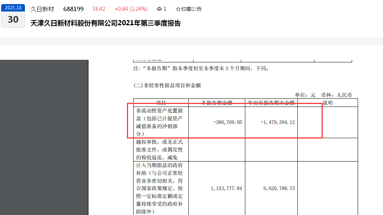Click the 收藏公告 text label
This screenshot has width=383, height=215.
191,9
